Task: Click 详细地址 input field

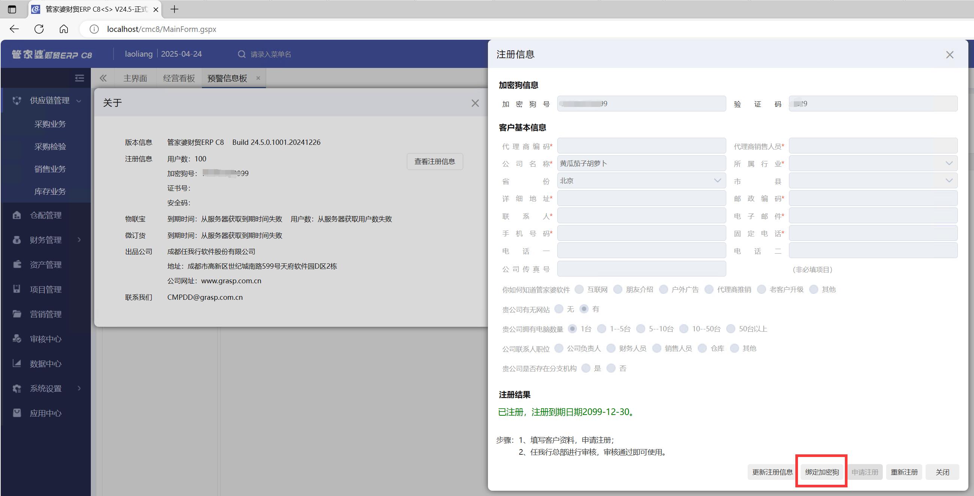Action: [642, 198]
